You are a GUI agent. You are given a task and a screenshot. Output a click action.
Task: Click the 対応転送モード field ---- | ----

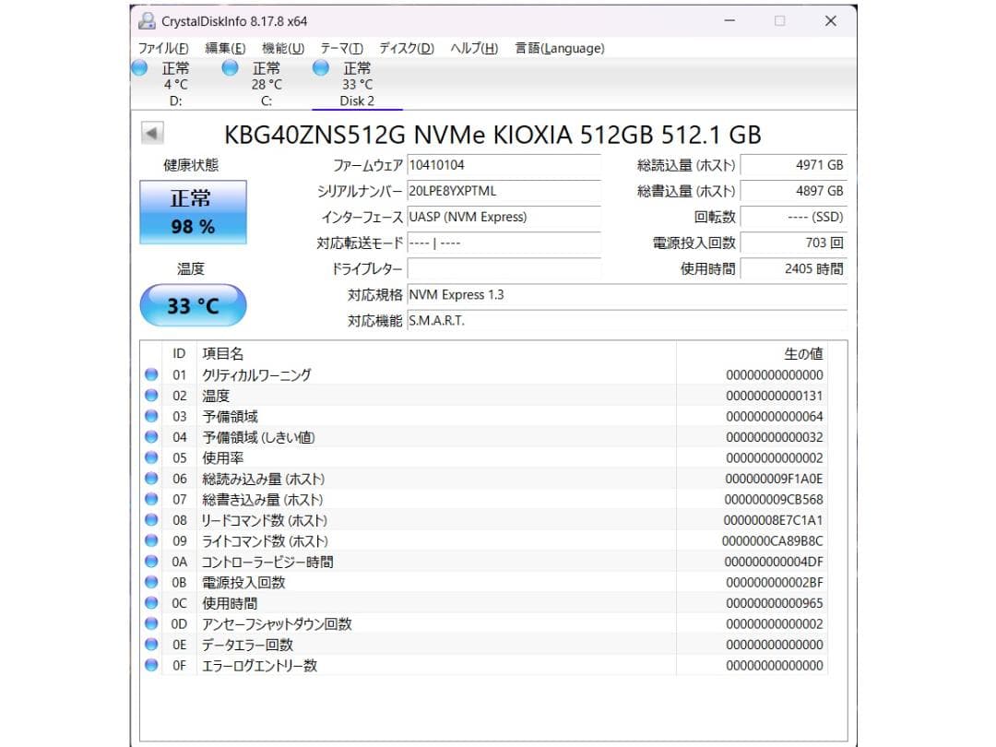[504, 243]
